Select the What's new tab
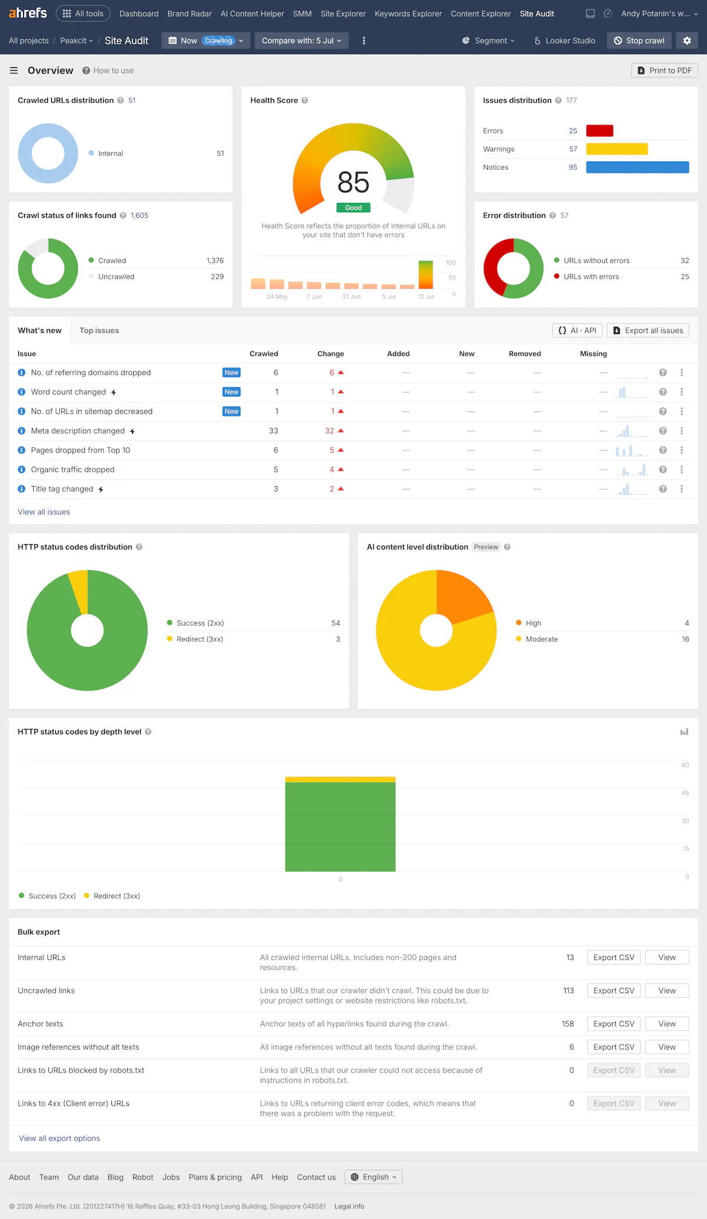Screen dimensions: 707x1219 pos(39,331)
